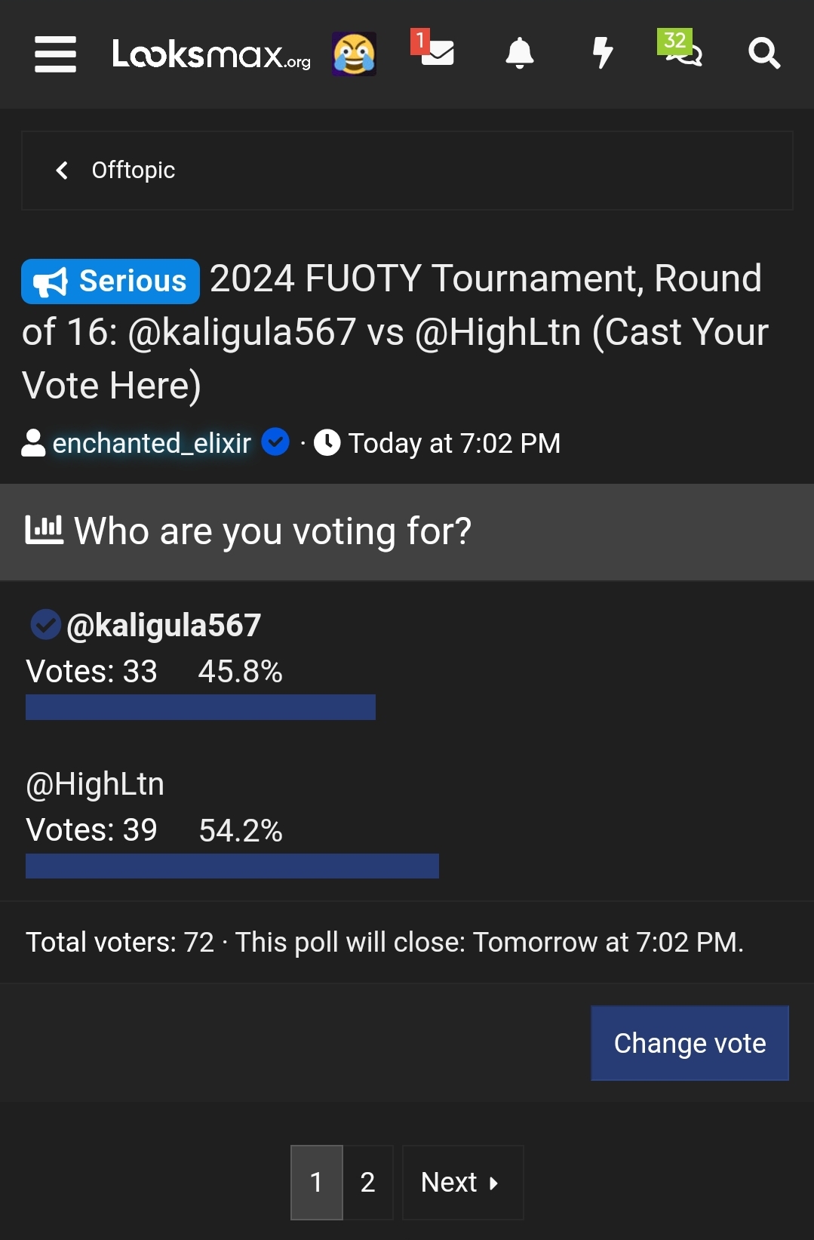Screen dimensions: 814x1240
Task: Select the @kaligula567 poll option
Action: pyautogui.click(x=163, y=626)
